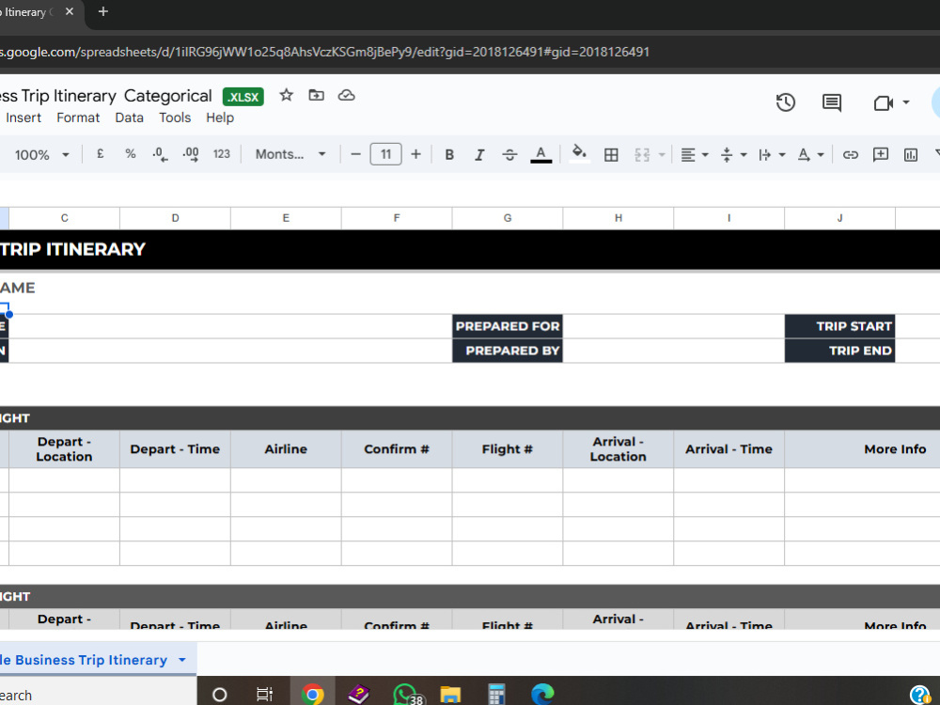Open vertical align dropdown
Viewport: 940px width, 705px height.
click(x=733, y=155)
